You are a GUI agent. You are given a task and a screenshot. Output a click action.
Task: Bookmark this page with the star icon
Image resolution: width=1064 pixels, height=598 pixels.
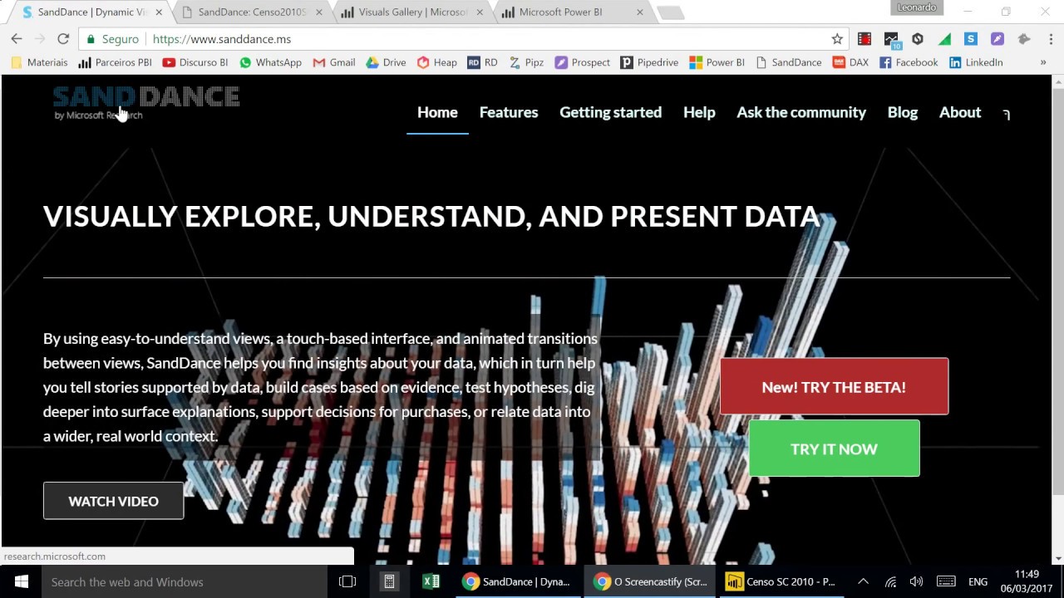pos(837,39)
